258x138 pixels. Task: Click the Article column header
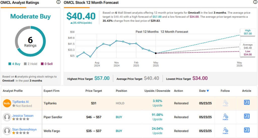[x=246, y=91]
